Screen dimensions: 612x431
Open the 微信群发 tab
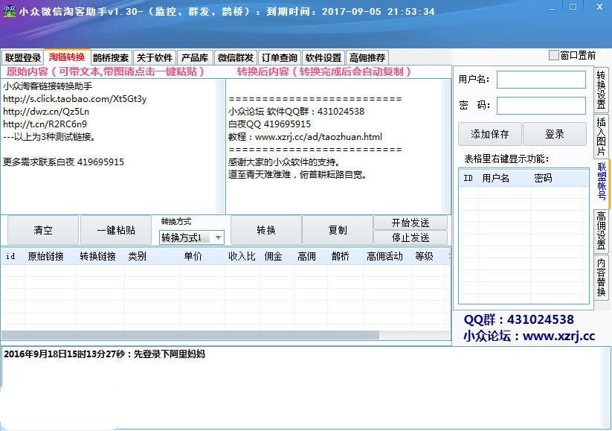coord(235,58)
